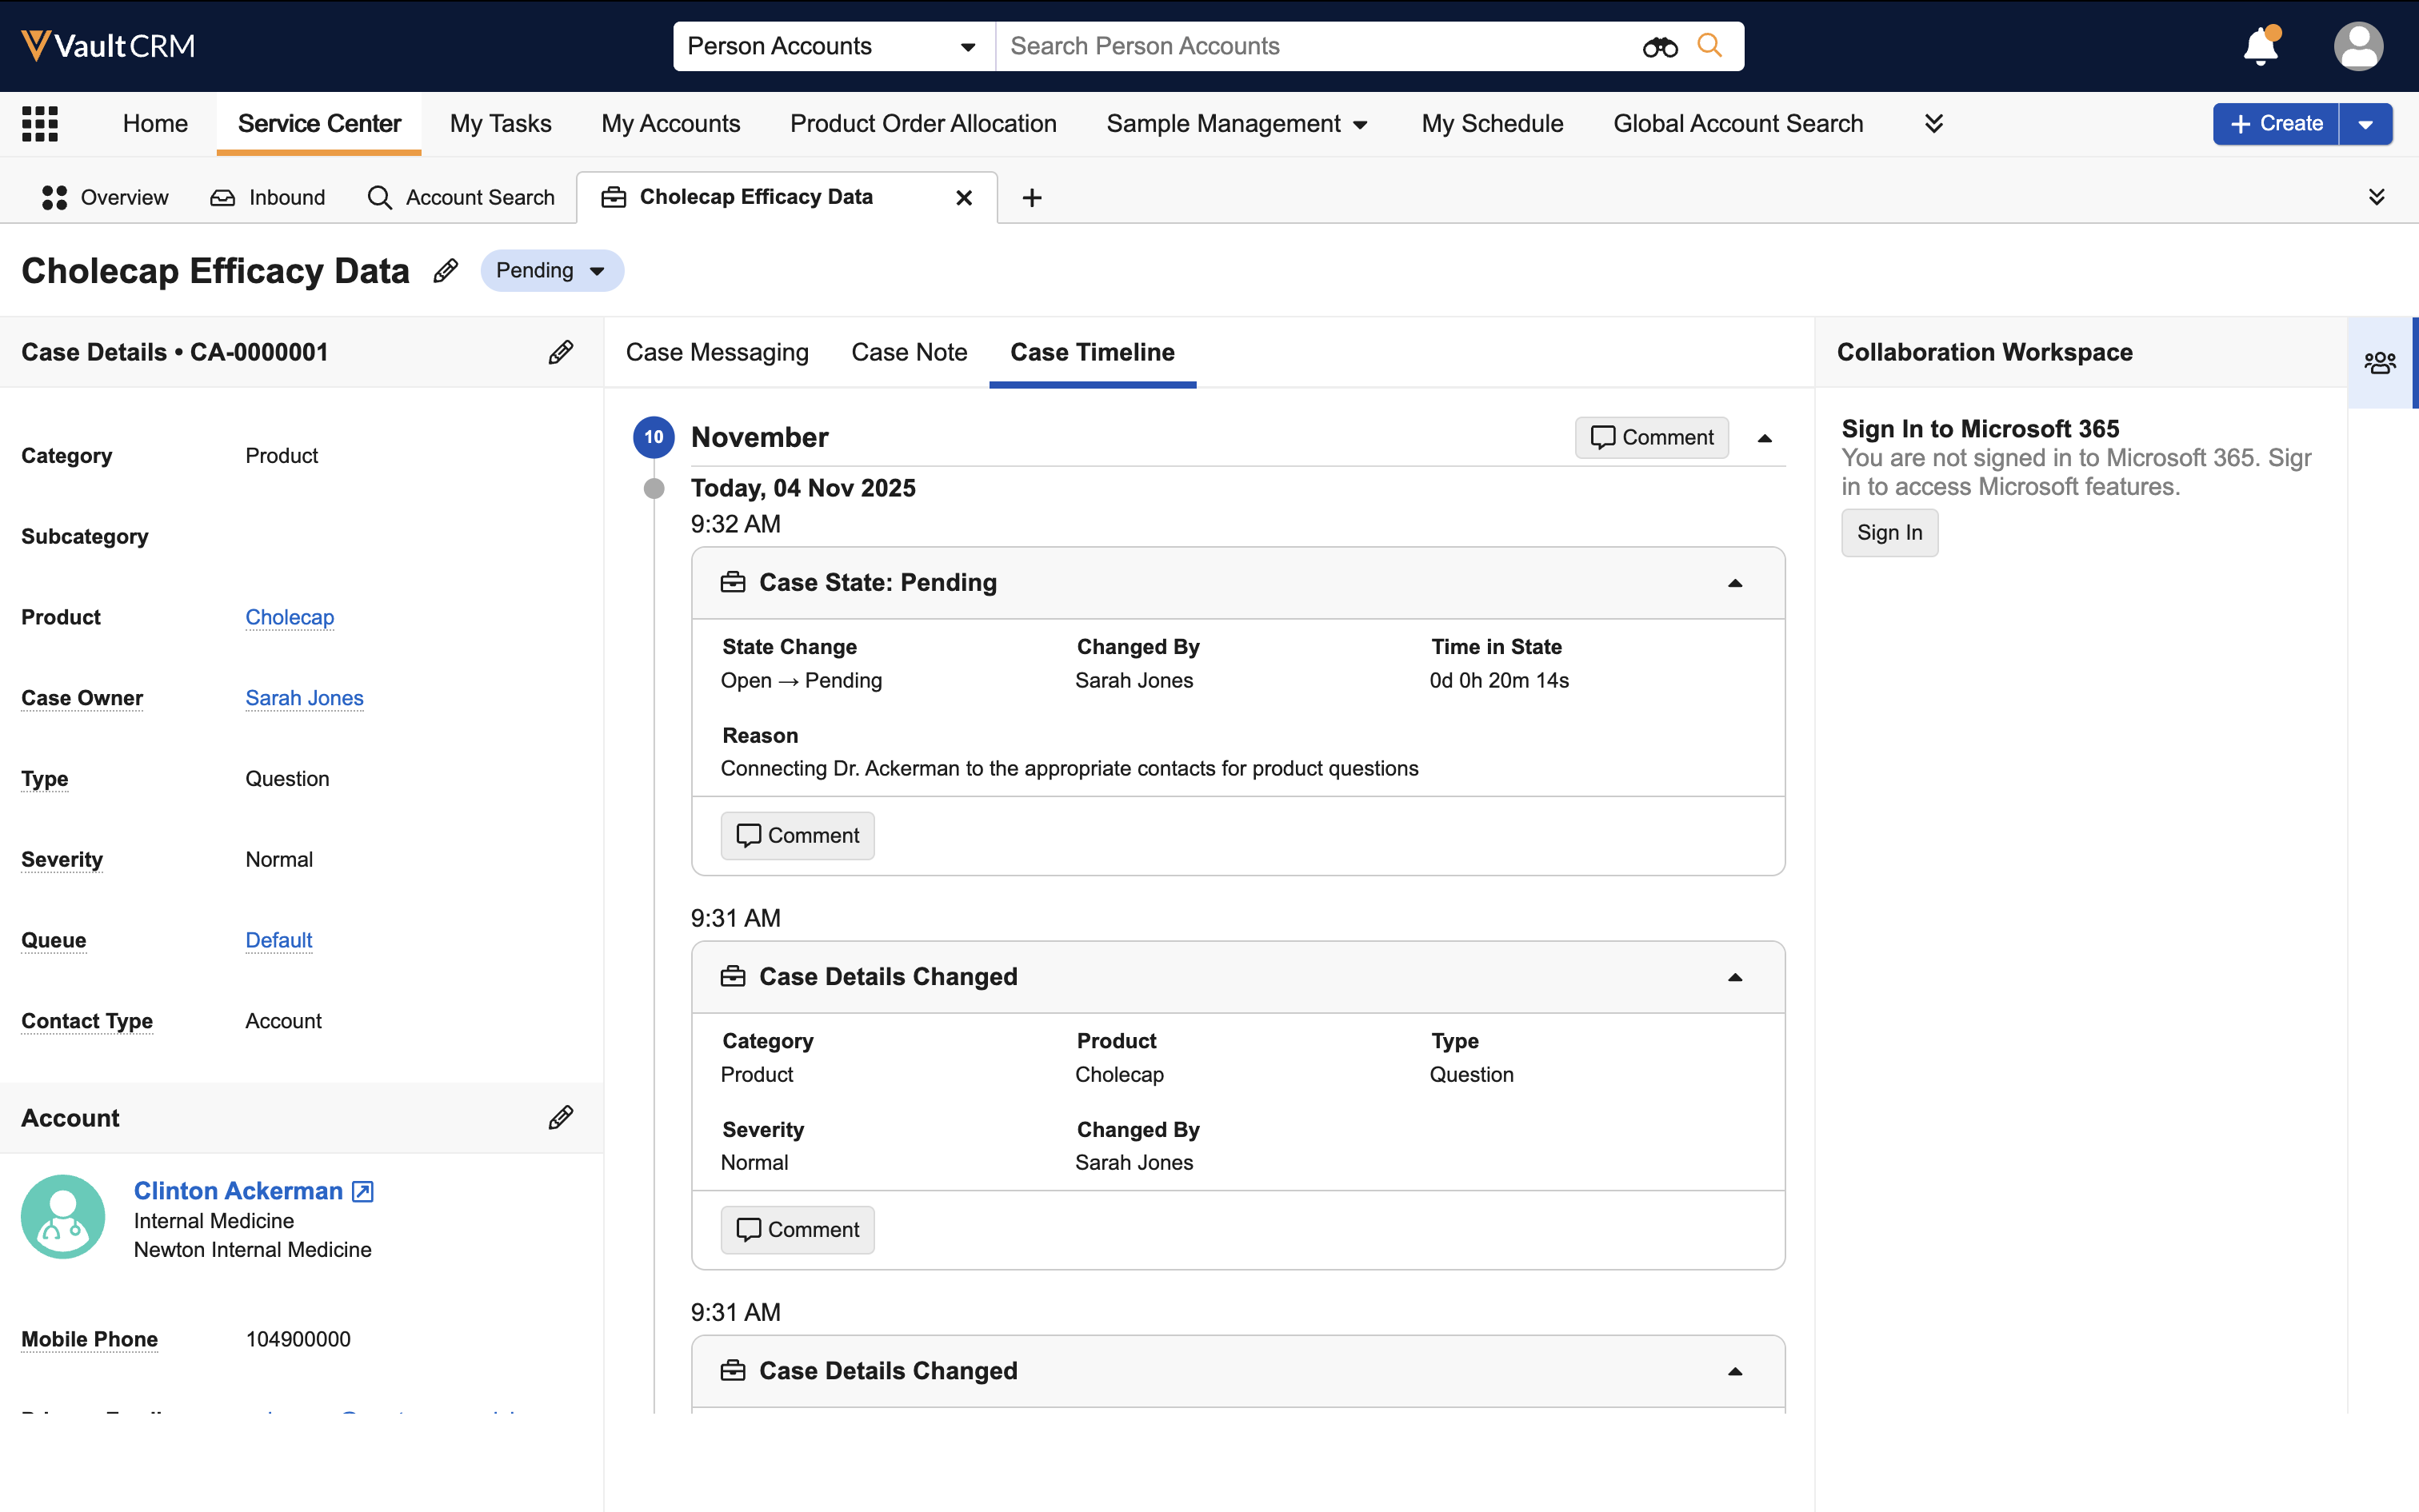Open the user profile avatar menu
This screenshot has height=1512, width=2419.
2358,47
